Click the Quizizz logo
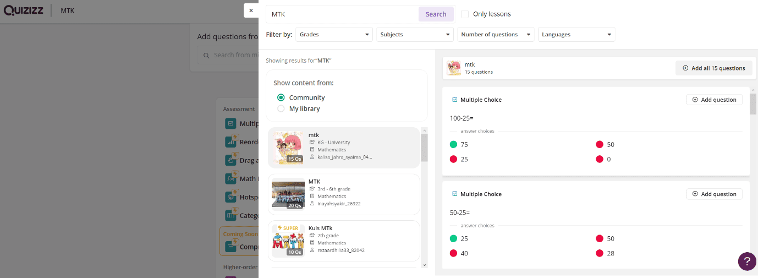Viewport: 758px width, 278px height. [x=24, y=10]
